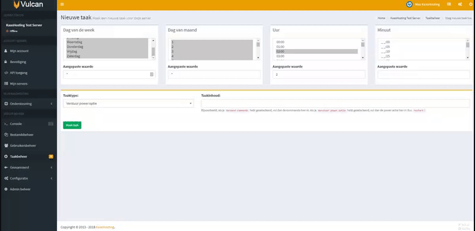The height and width of the screenshot is (231, 475).
Task: Click the Dag van maand list scrollbar thumb
Action: 258,44
